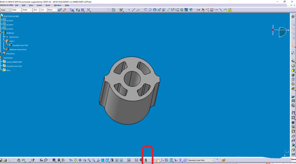Click the Fit All In icon
This screenshot has width=296, height=164.
click(75, 160)
